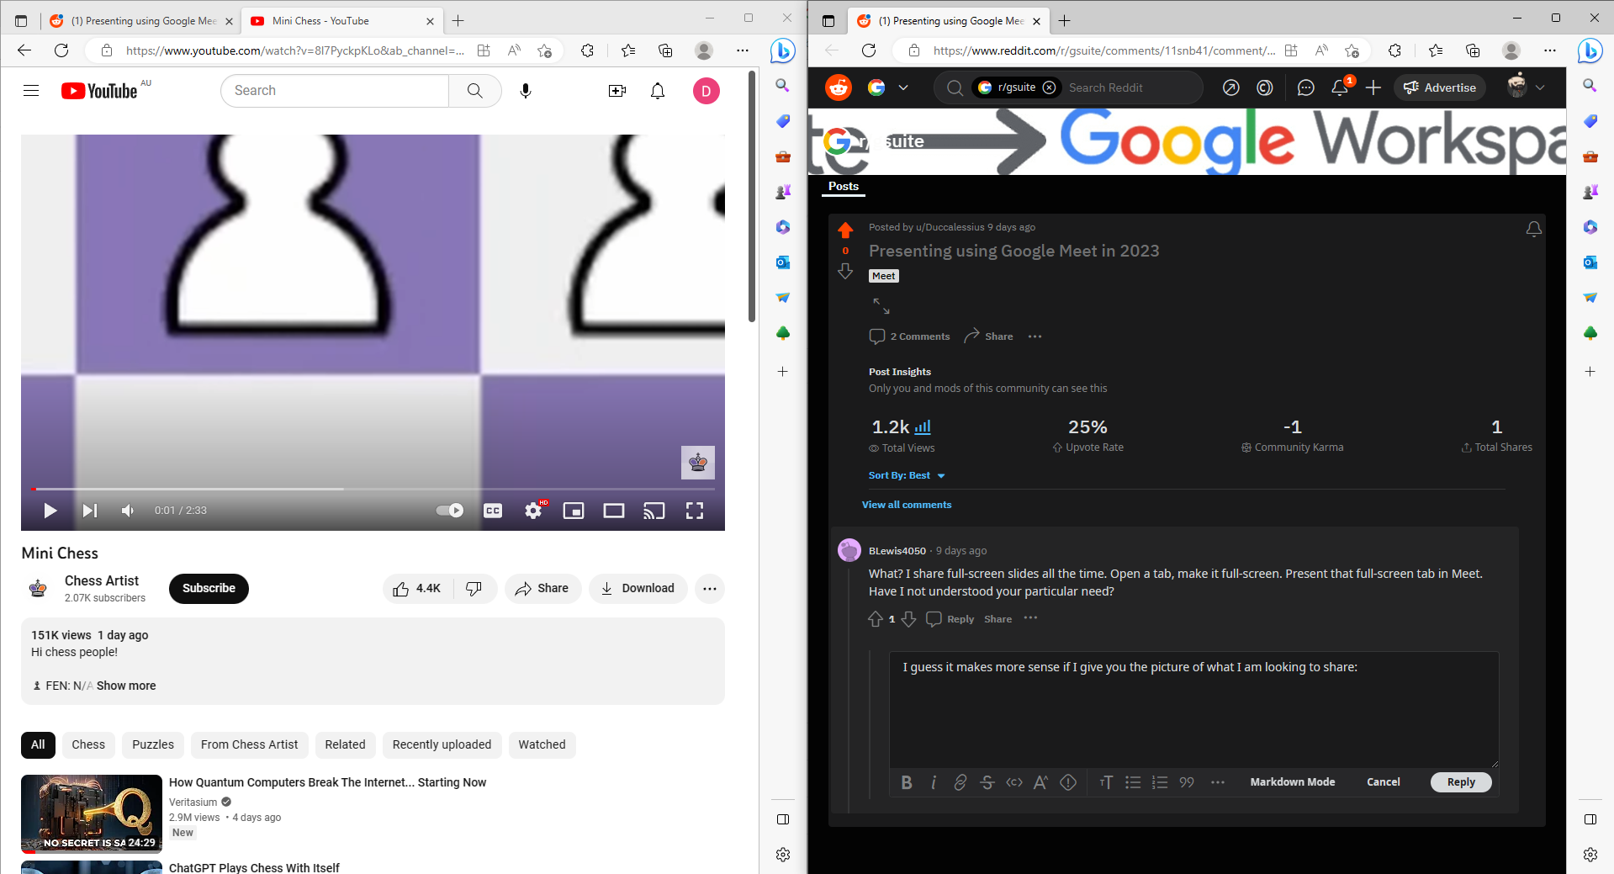The height and width of the screenshot is (874, 1614).
Task: Switch editor to Markdown Mode
Action: click(1293, 782)
